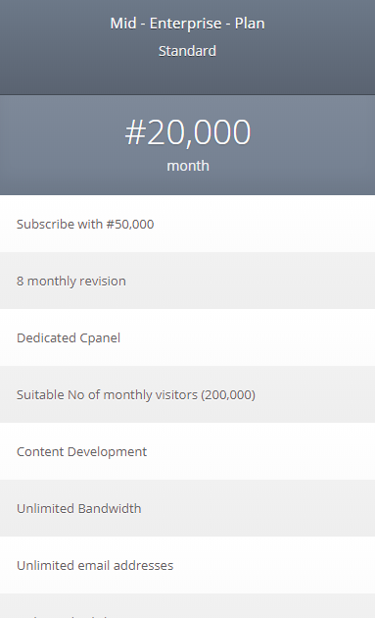
Task: Select the 'Dedicated Cpanel' feature row
Action: 187,337
